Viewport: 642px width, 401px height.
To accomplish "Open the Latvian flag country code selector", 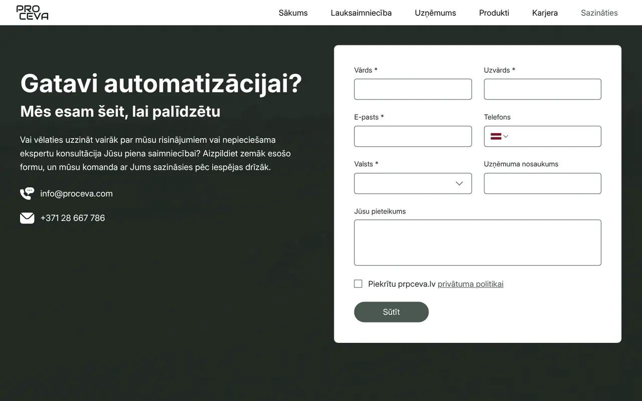I will tap(500, 136).
